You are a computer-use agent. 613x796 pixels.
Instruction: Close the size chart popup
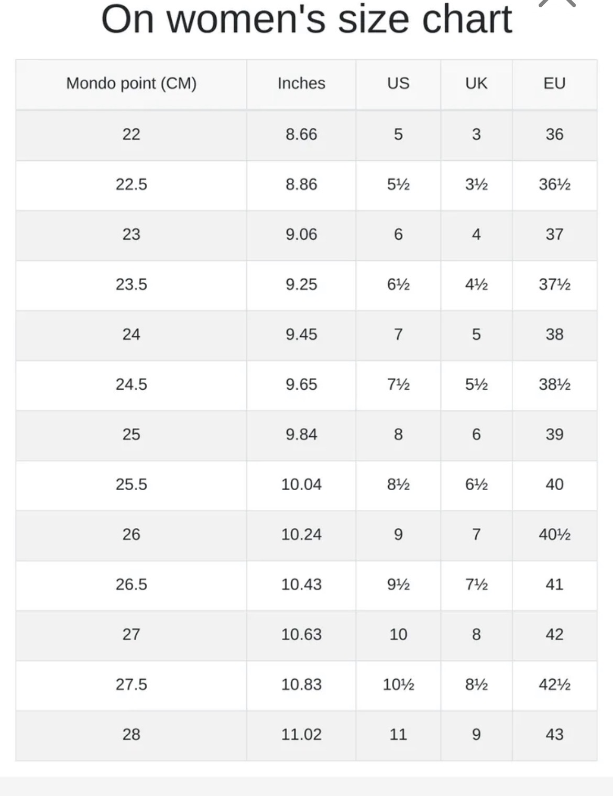[557, 3]
